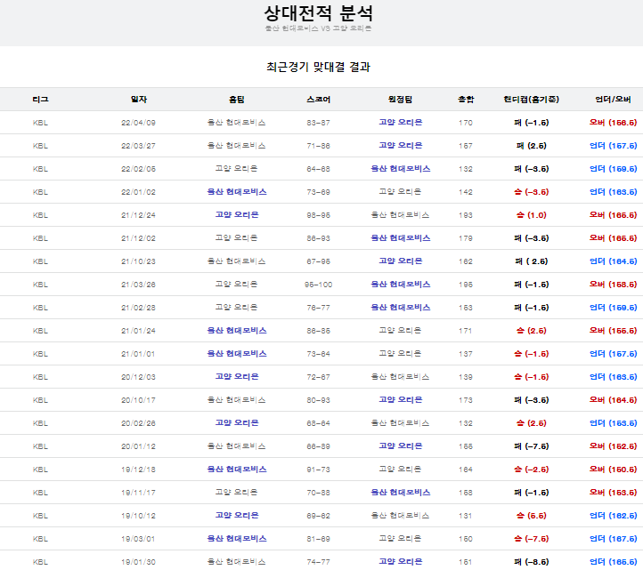Viewport: 643px width, 570px height.
Task: Click 언더 (167.5) in the 22/03/27 row
Action: pyautogui.click(x=613, y=145)
